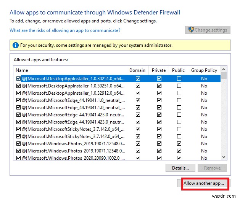240x200 pixels.
Task: Toggle Private checkbox for DesktopAppInstaller_1.0.32912.0
Action: click(x=159, y=93)
